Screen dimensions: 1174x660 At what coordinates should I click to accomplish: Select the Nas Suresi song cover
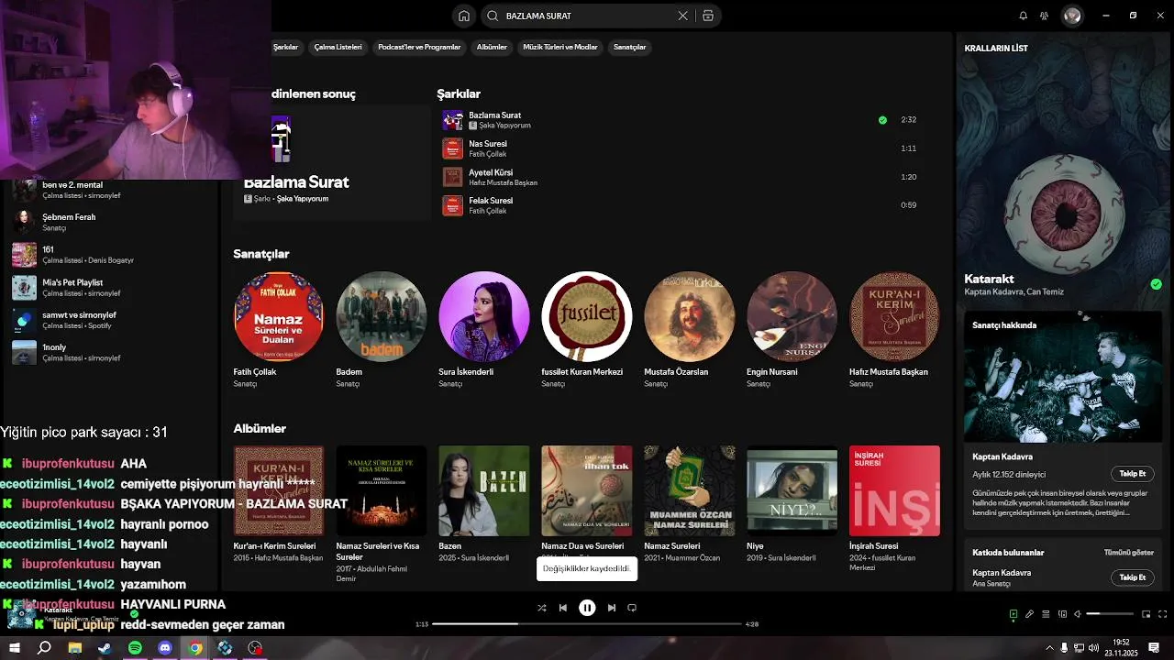pos(452,148)
